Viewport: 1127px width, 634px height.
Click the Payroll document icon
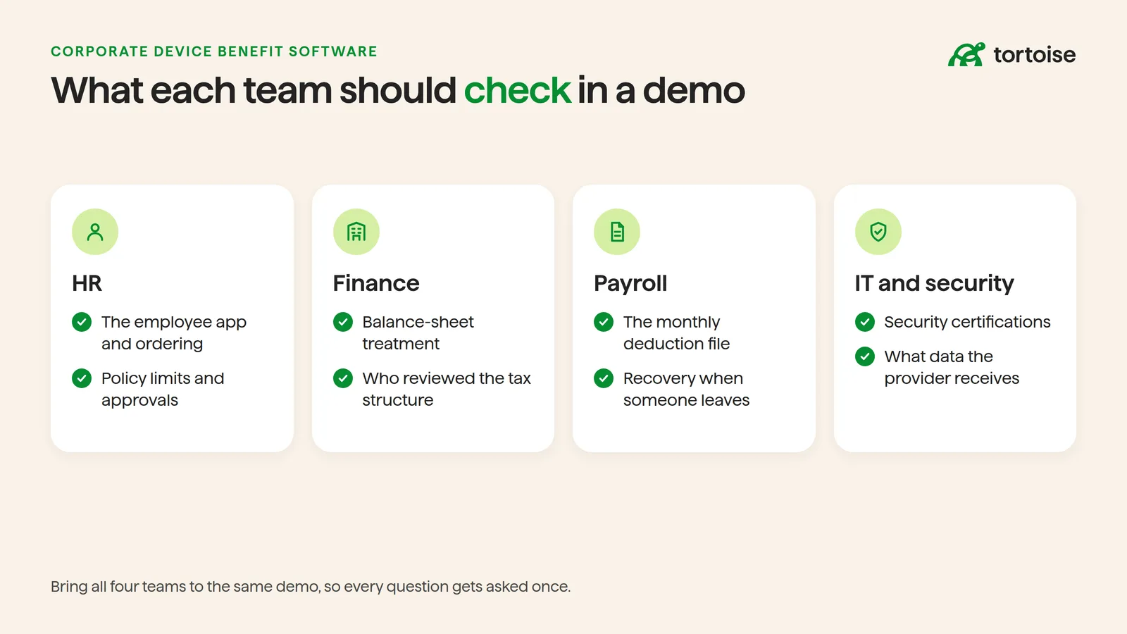tap(617, 232)
